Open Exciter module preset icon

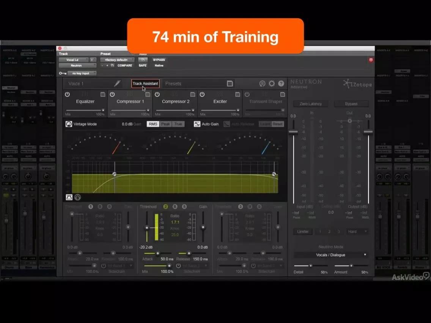(x=238, y=94)
